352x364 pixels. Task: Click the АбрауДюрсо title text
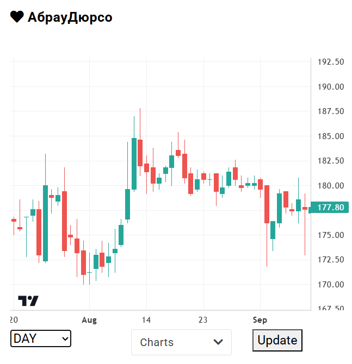tap(70, 17)
